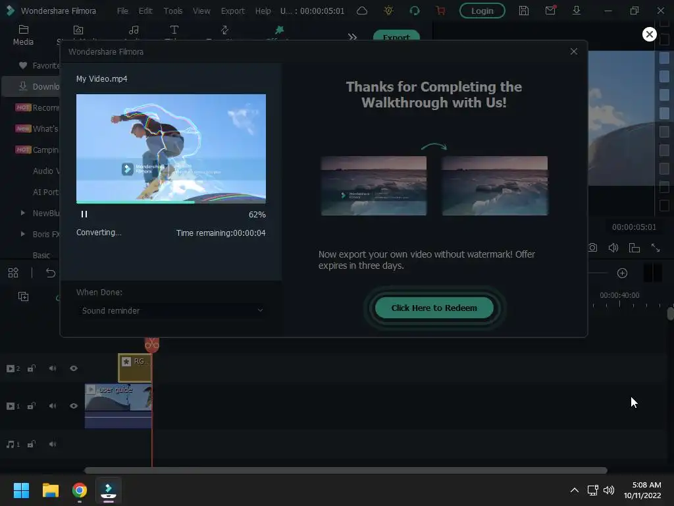Click the green Export button
Viewport: 674px width, 506px height.
coord(396,36)
